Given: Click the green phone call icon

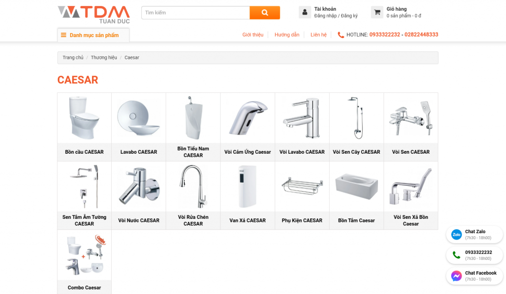Looking at the screenshot, I should pyautogui.click(x=456, y=255).
